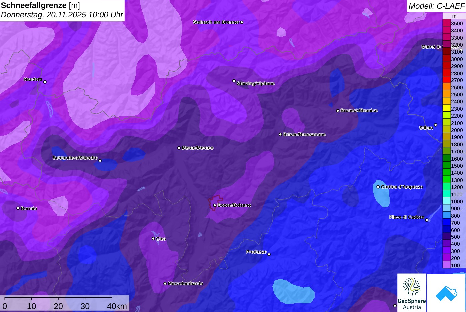This screenshot has height=312, width=466.
Task: Click the Nauders marker dot
Action: (45, 82)
